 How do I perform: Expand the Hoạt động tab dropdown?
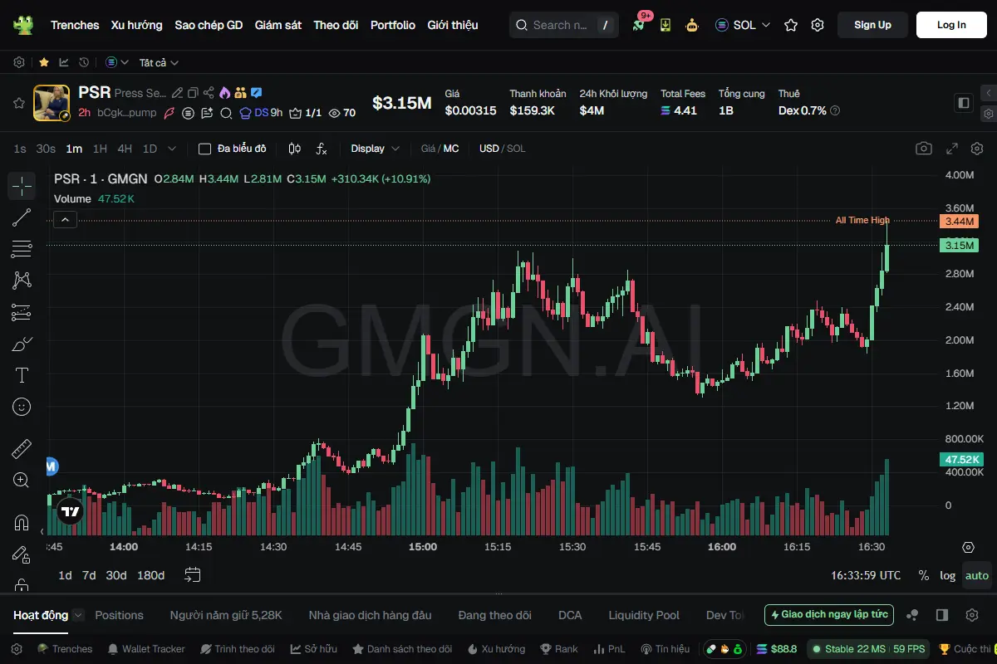[x=78, y=615]
